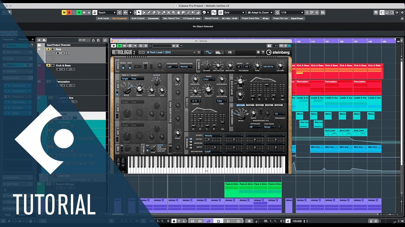This screenshot has height=227, width=405.
Task: Open the 1/16 quantize preset dropdown
Action: click(292, 13)
